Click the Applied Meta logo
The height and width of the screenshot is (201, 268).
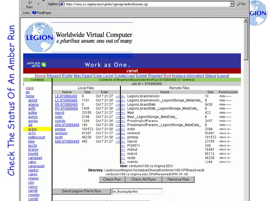[x=36, y=64]
